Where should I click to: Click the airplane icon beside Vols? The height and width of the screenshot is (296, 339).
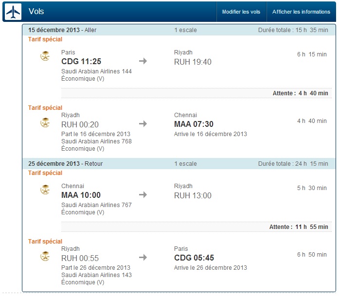pos(13,12)
